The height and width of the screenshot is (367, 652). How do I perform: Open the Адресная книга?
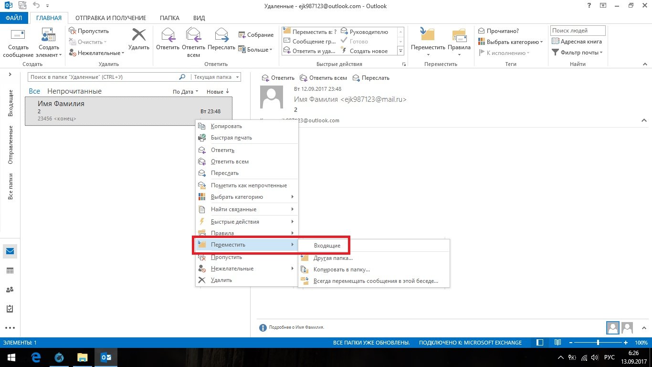tap(577, 42)
